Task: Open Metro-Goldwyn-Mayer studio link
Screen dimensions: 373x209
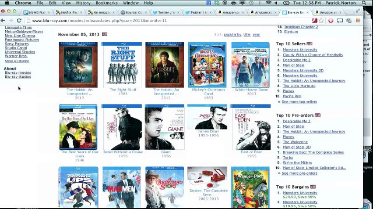Action: [x=24, y=31]
